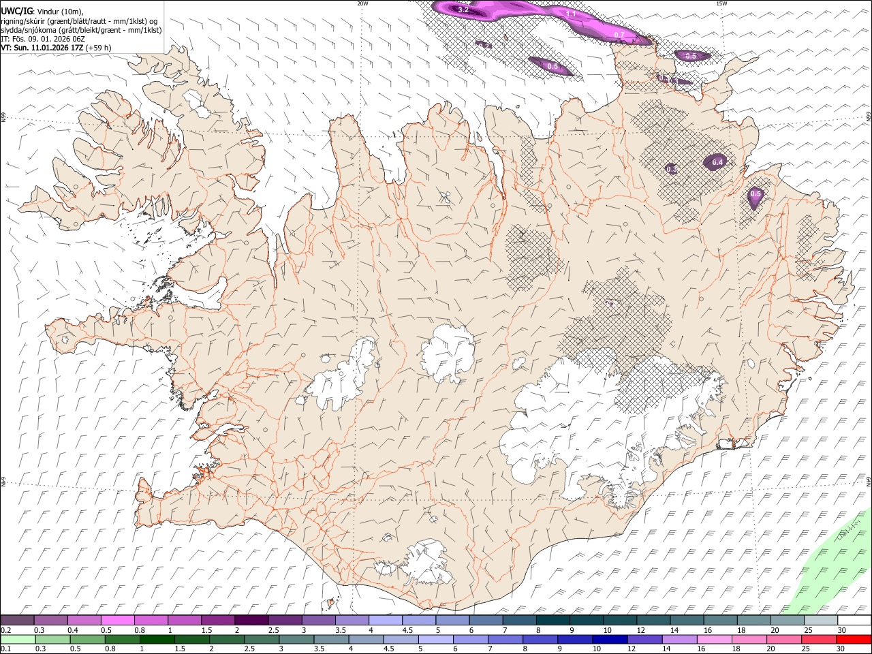The image size is (872, 654).
Task: Click upper legend swatch between 4 and 4.5
Action: click(385, 620)
